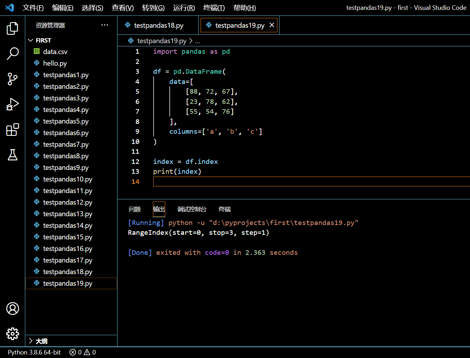Switch to the 调试控制台 panel tab
Viewport: 470px width, 358px height.
click(x=192, y=209)
